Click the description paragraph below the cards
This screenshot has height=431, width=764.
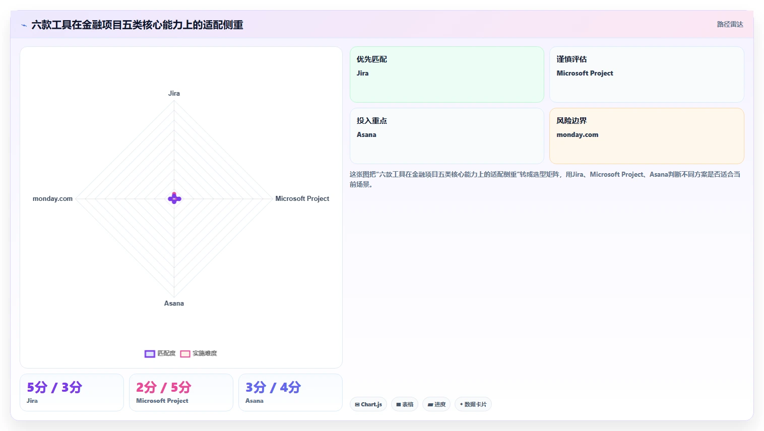point(546,179)
